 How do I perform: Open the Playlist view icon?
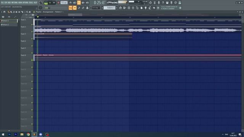tap(120, 8)
